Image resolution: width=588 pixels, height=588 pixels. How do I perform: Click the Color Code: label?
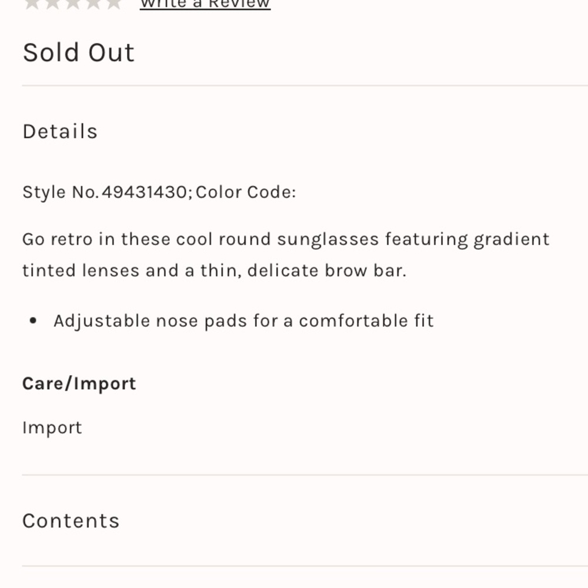[x=246, y=192]
